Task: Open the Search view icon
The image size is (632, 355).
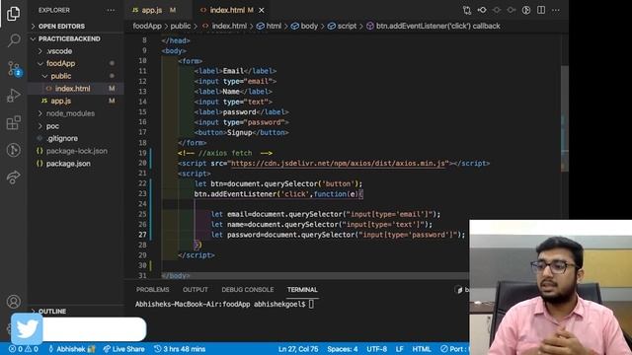Action: [x=14, y=39]
